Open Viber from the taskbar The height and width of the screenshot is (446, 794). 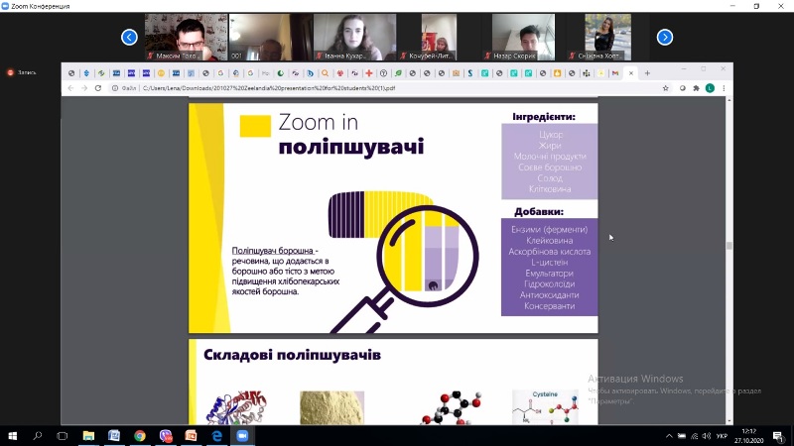pyautogui.click(x=166, y=436)
